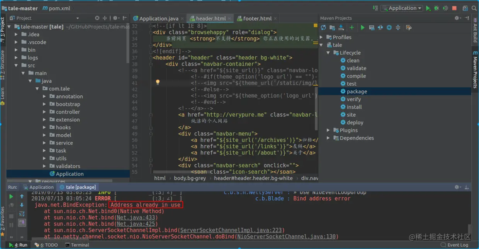Run Application with coverage
Screen dimensions: 479x249
coord(445,8)
